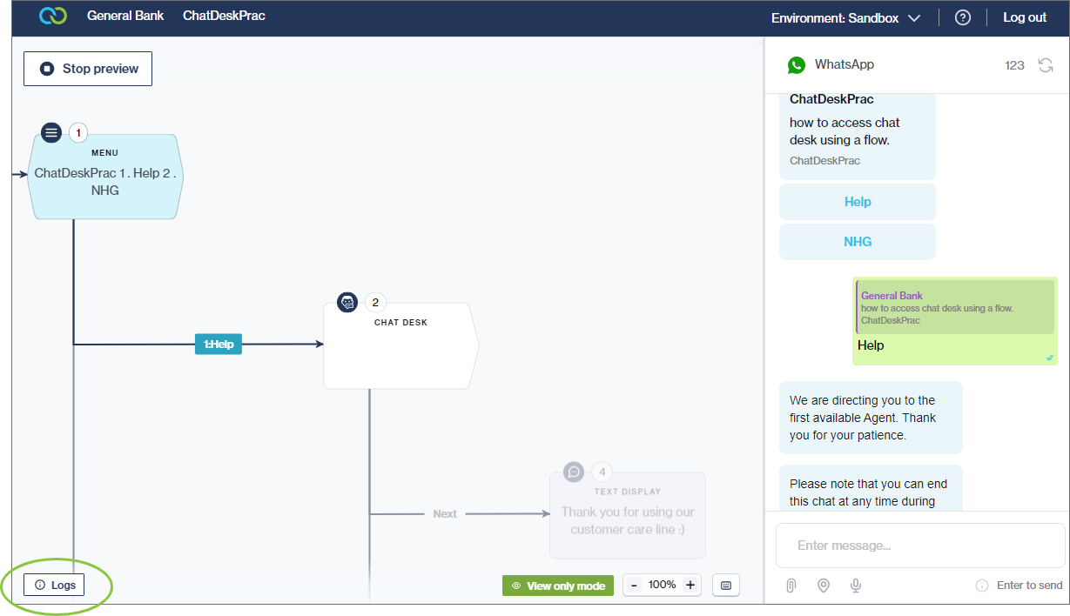Select the ChatDeskPrac menu item

[224, 15]
